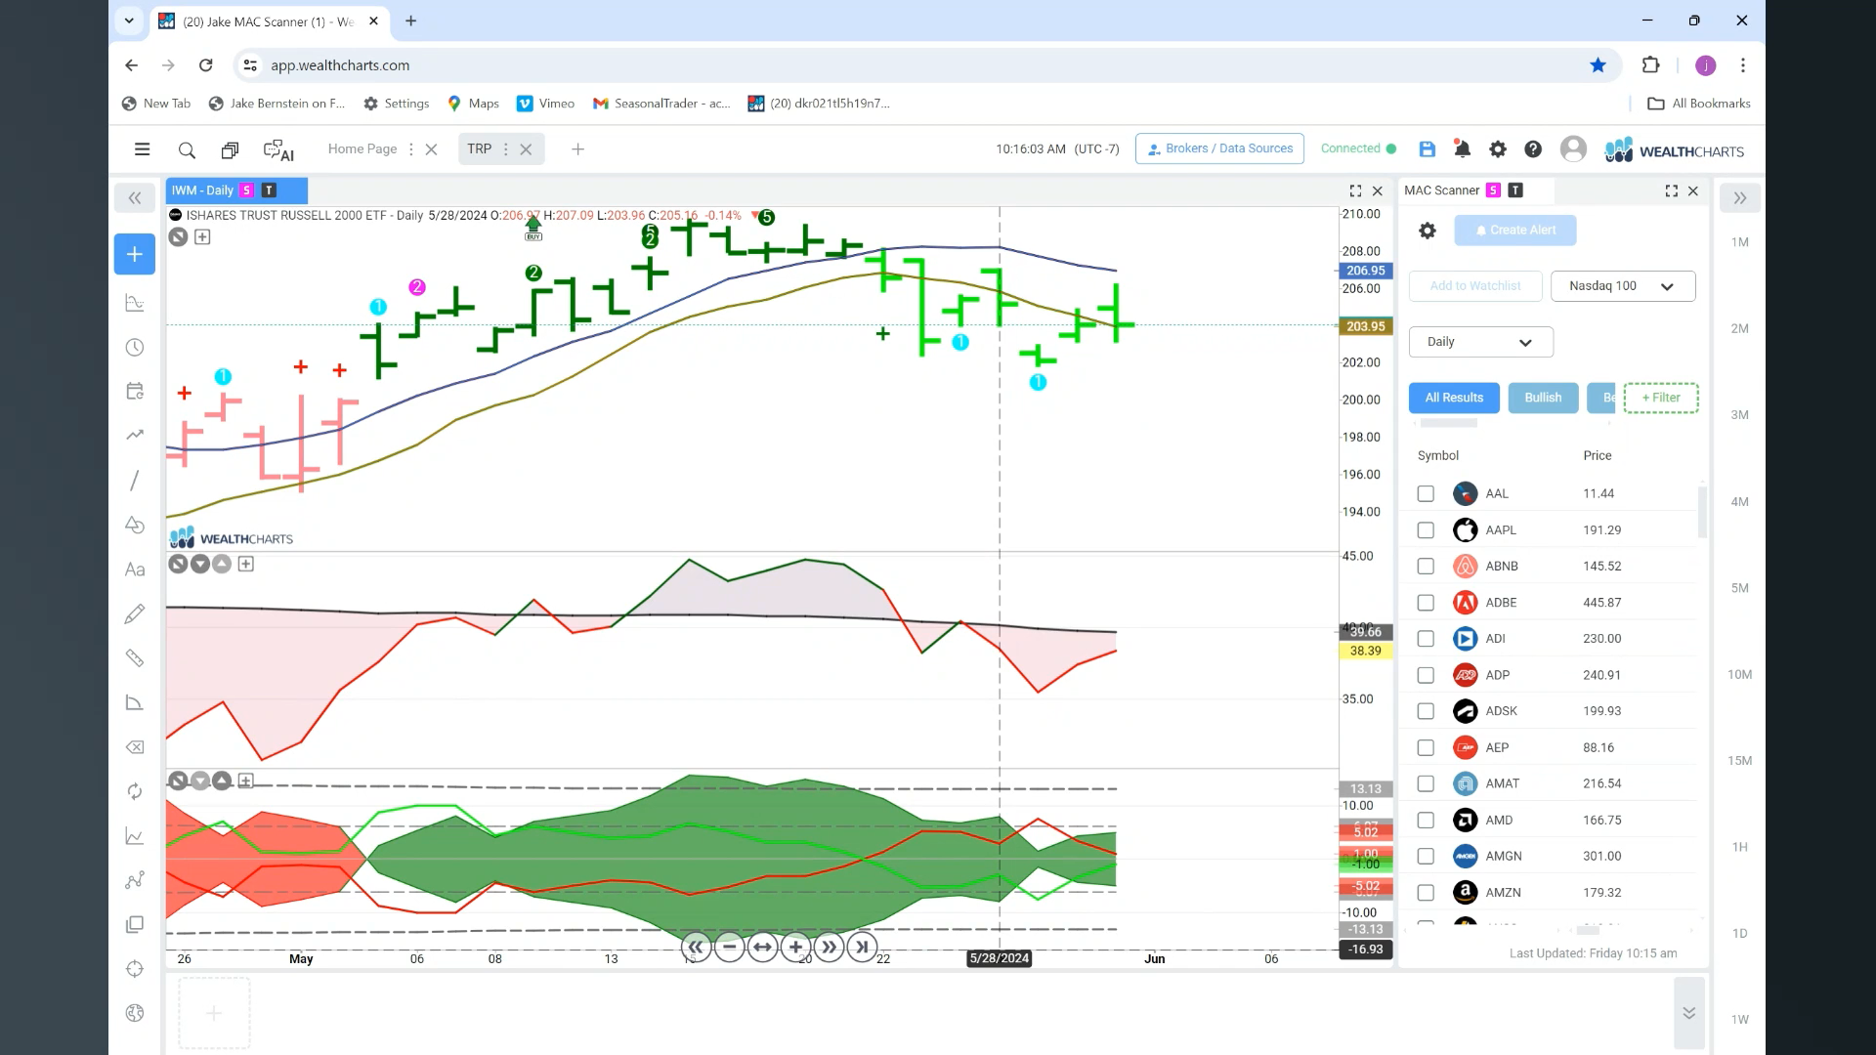Select the ruler measure tool
This screenshot has width=1876, height=1055.
[135, 658]
